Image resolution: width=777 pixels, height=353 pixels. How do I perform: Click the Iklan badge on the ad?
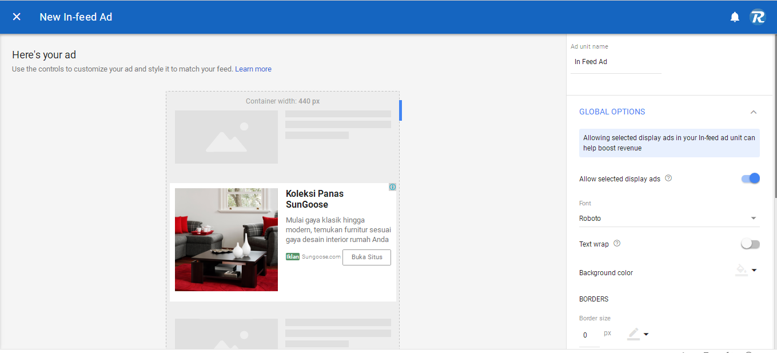pos(293,256)
